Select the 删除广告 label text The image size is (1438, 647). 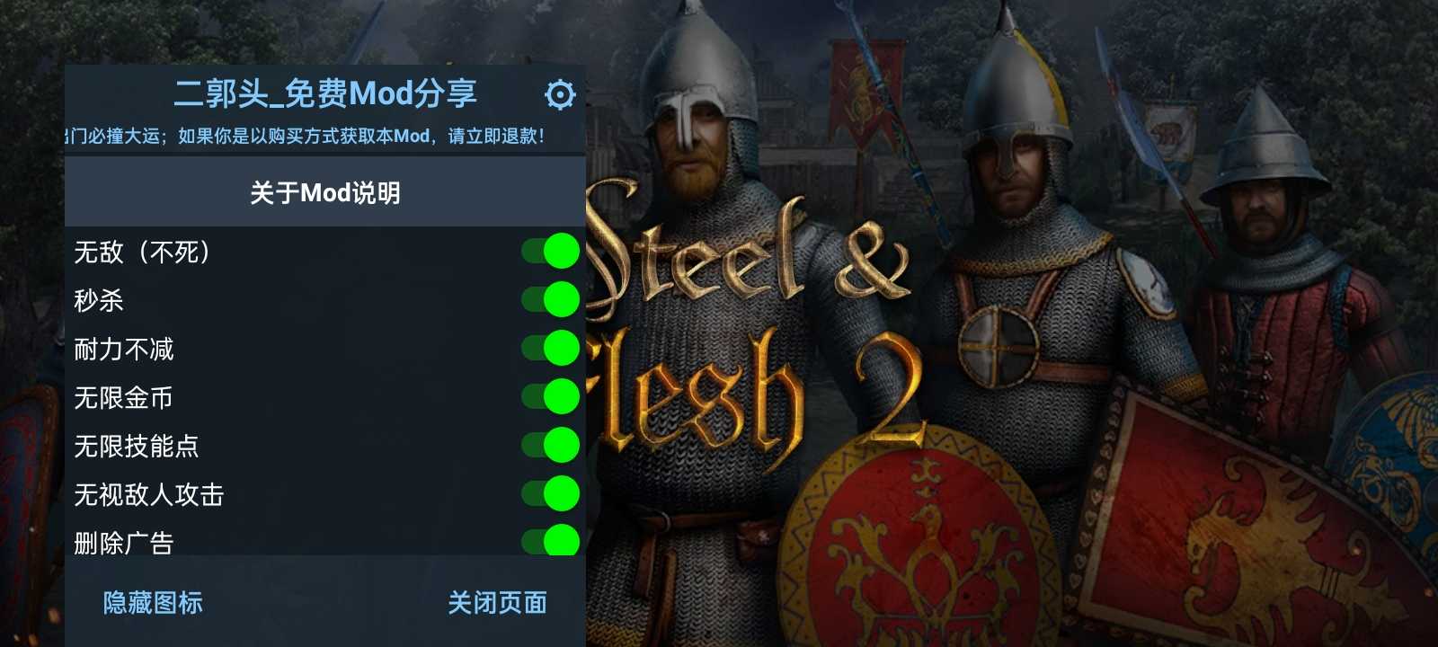(x=123, y=543)
